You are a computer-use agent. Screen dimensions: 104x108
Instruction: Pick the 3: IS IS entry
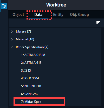pyautogui.click(x=26, y=71)
